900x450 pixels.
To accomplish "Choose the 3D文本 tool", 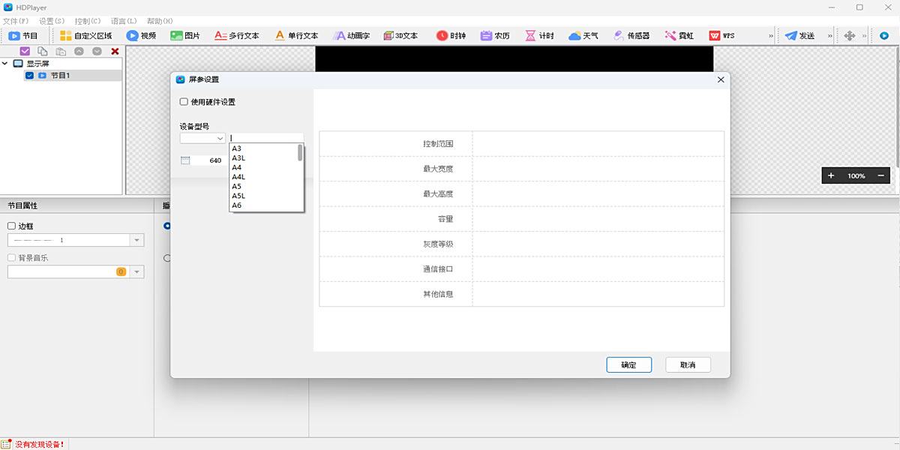I will pos(388,35).
